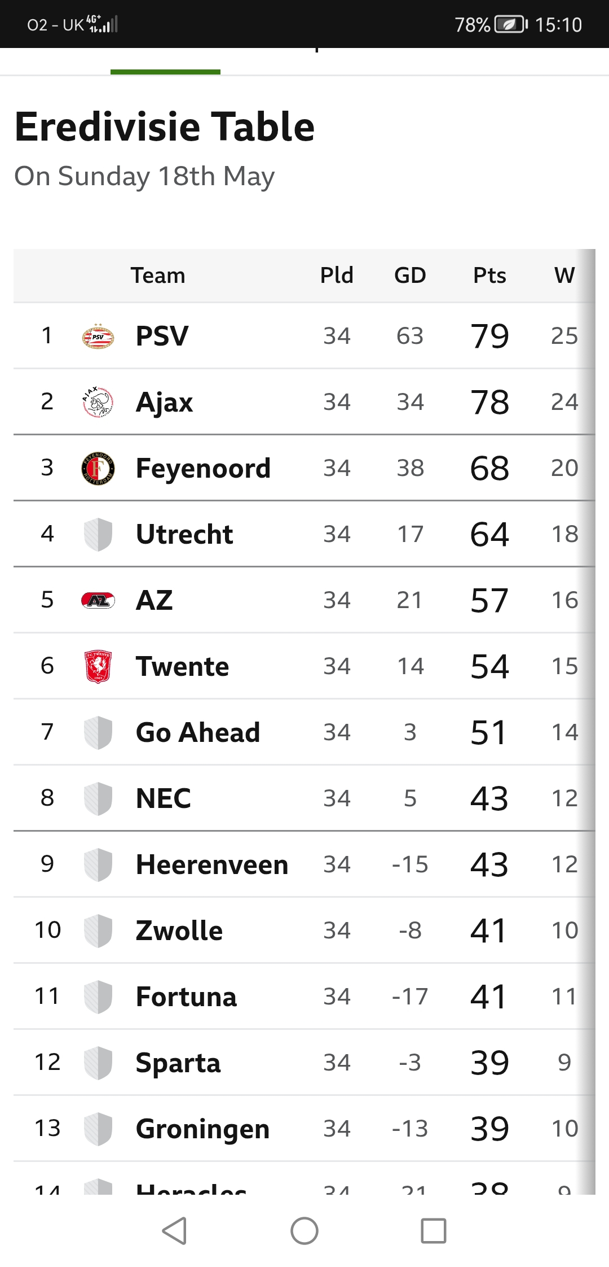Tap the battery icon in status bar
Image resolution: width=609 pixels, height=1267 pixels.
[x=511, y=24]
